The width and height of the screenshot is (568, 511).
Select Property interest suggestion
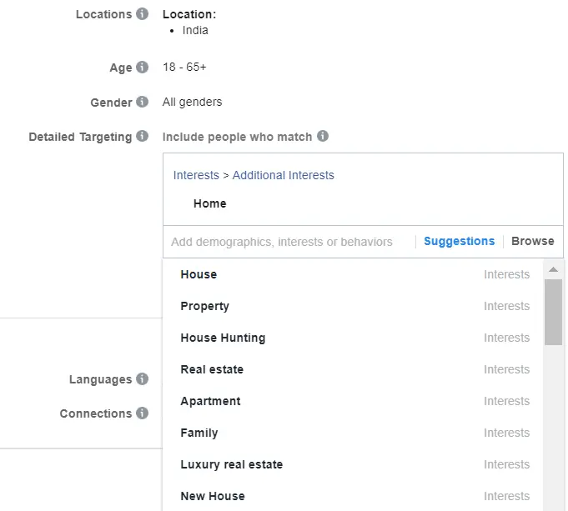point(204,306)
